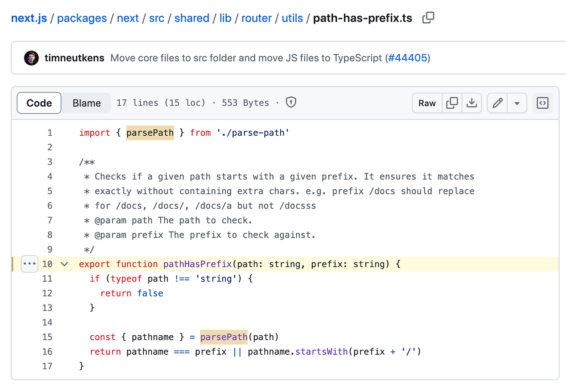Click 'const' keyword on line 15
Image resolution: width=566 pixels, height=389 pixels.
(x=103, y=337)
